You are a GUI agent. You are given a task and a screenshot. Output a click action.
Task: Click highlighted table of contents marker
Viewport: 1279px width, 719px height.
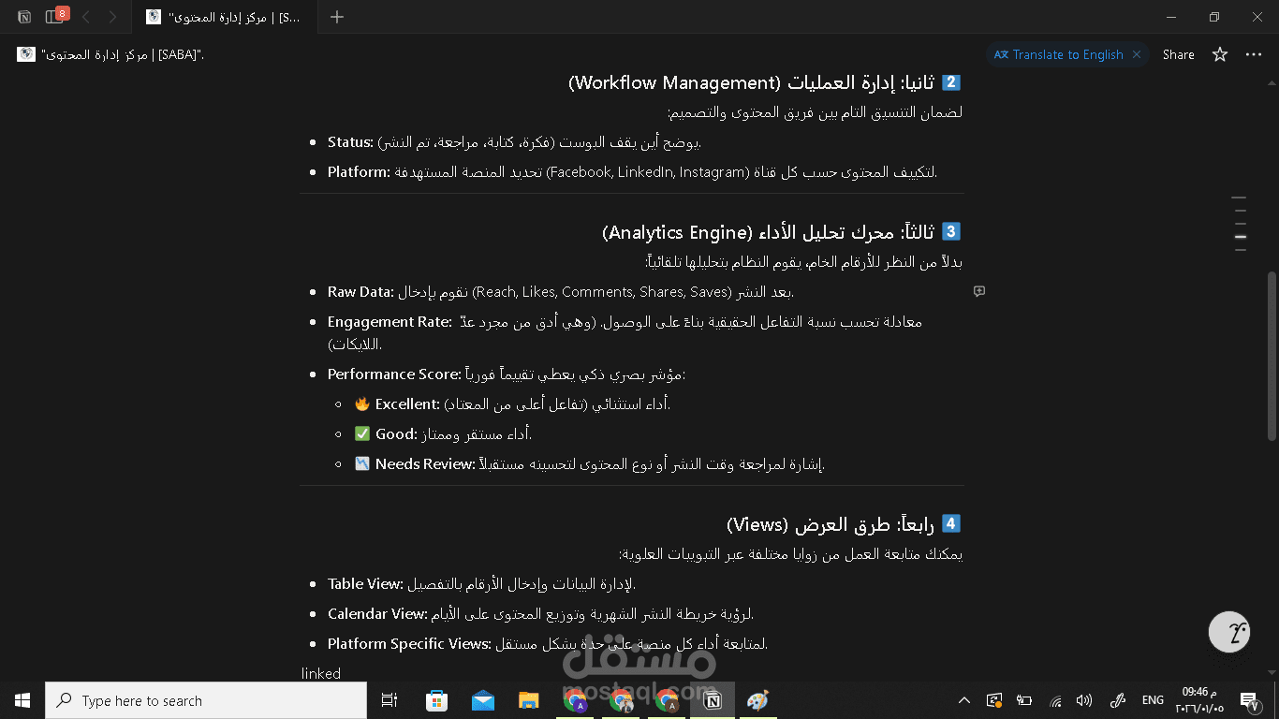coord(1241,238)
